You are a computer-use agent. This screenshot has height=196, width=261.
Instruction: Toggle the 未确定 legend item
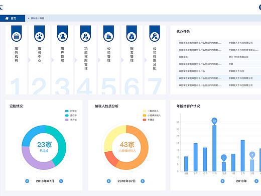149,120
